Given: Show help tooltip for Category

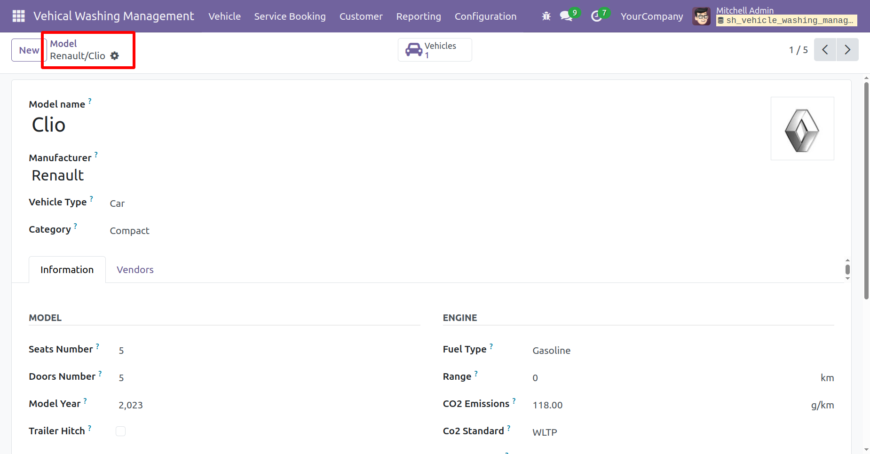Looking at the screenshot, I should point(75,226).
